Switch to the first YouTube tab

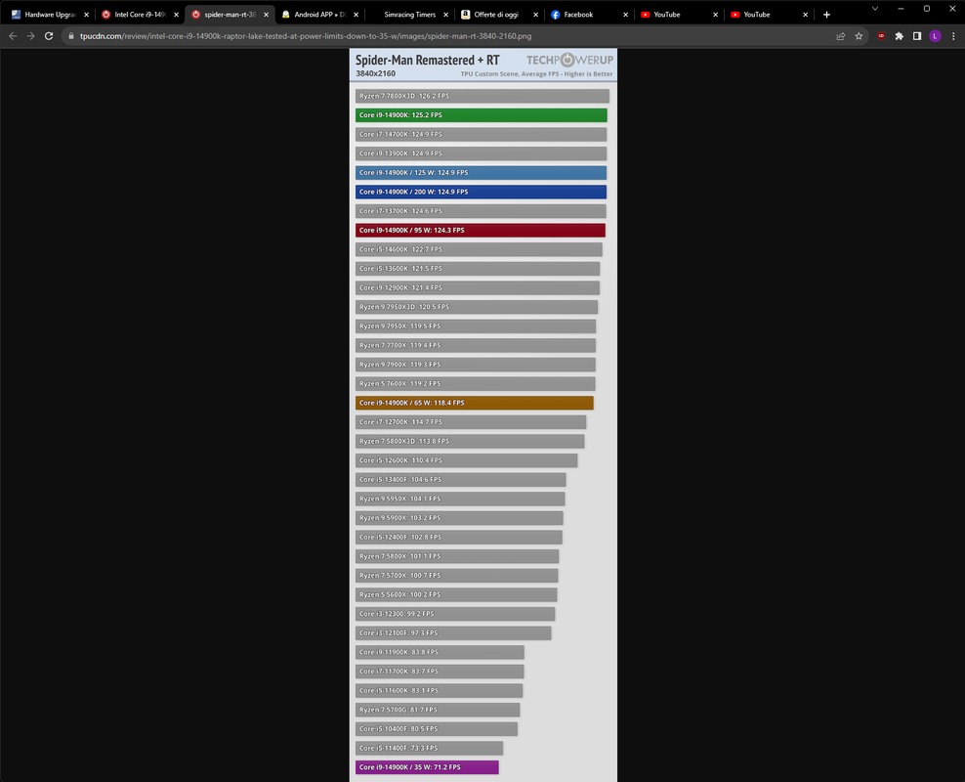pyautogui.click(x=679, y=14)
